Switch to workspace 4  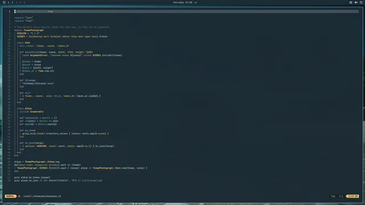click(x=21, y=2)
